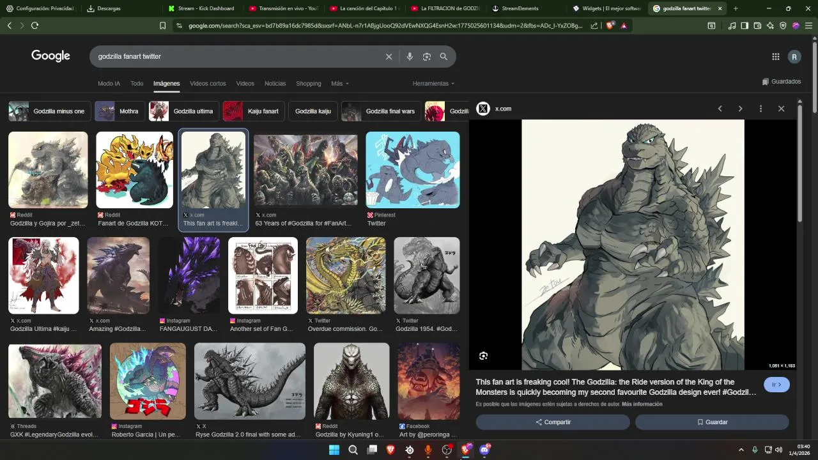
Task: Start voice search with microphone icon
Action: 410,57
